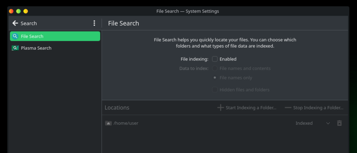The height and width of the screenshot is (153, 357).
Task: Maximize the window with the green button
Action: pos(18,11)
